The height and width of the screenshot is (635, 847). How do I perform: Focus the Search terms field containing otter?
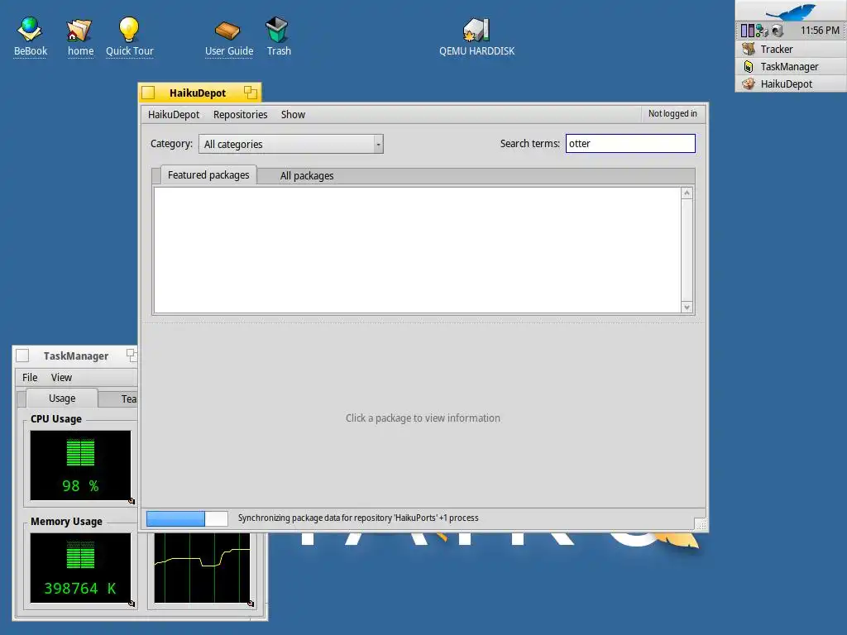click(630, 144)
